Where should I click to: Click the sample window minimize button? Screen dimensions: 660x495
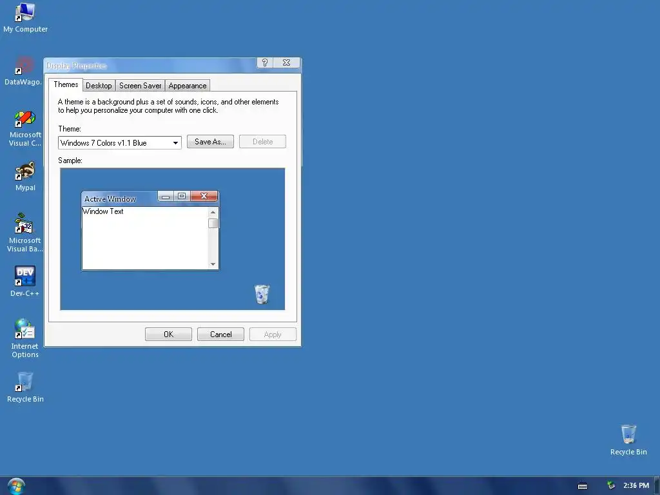pos(166,197)
